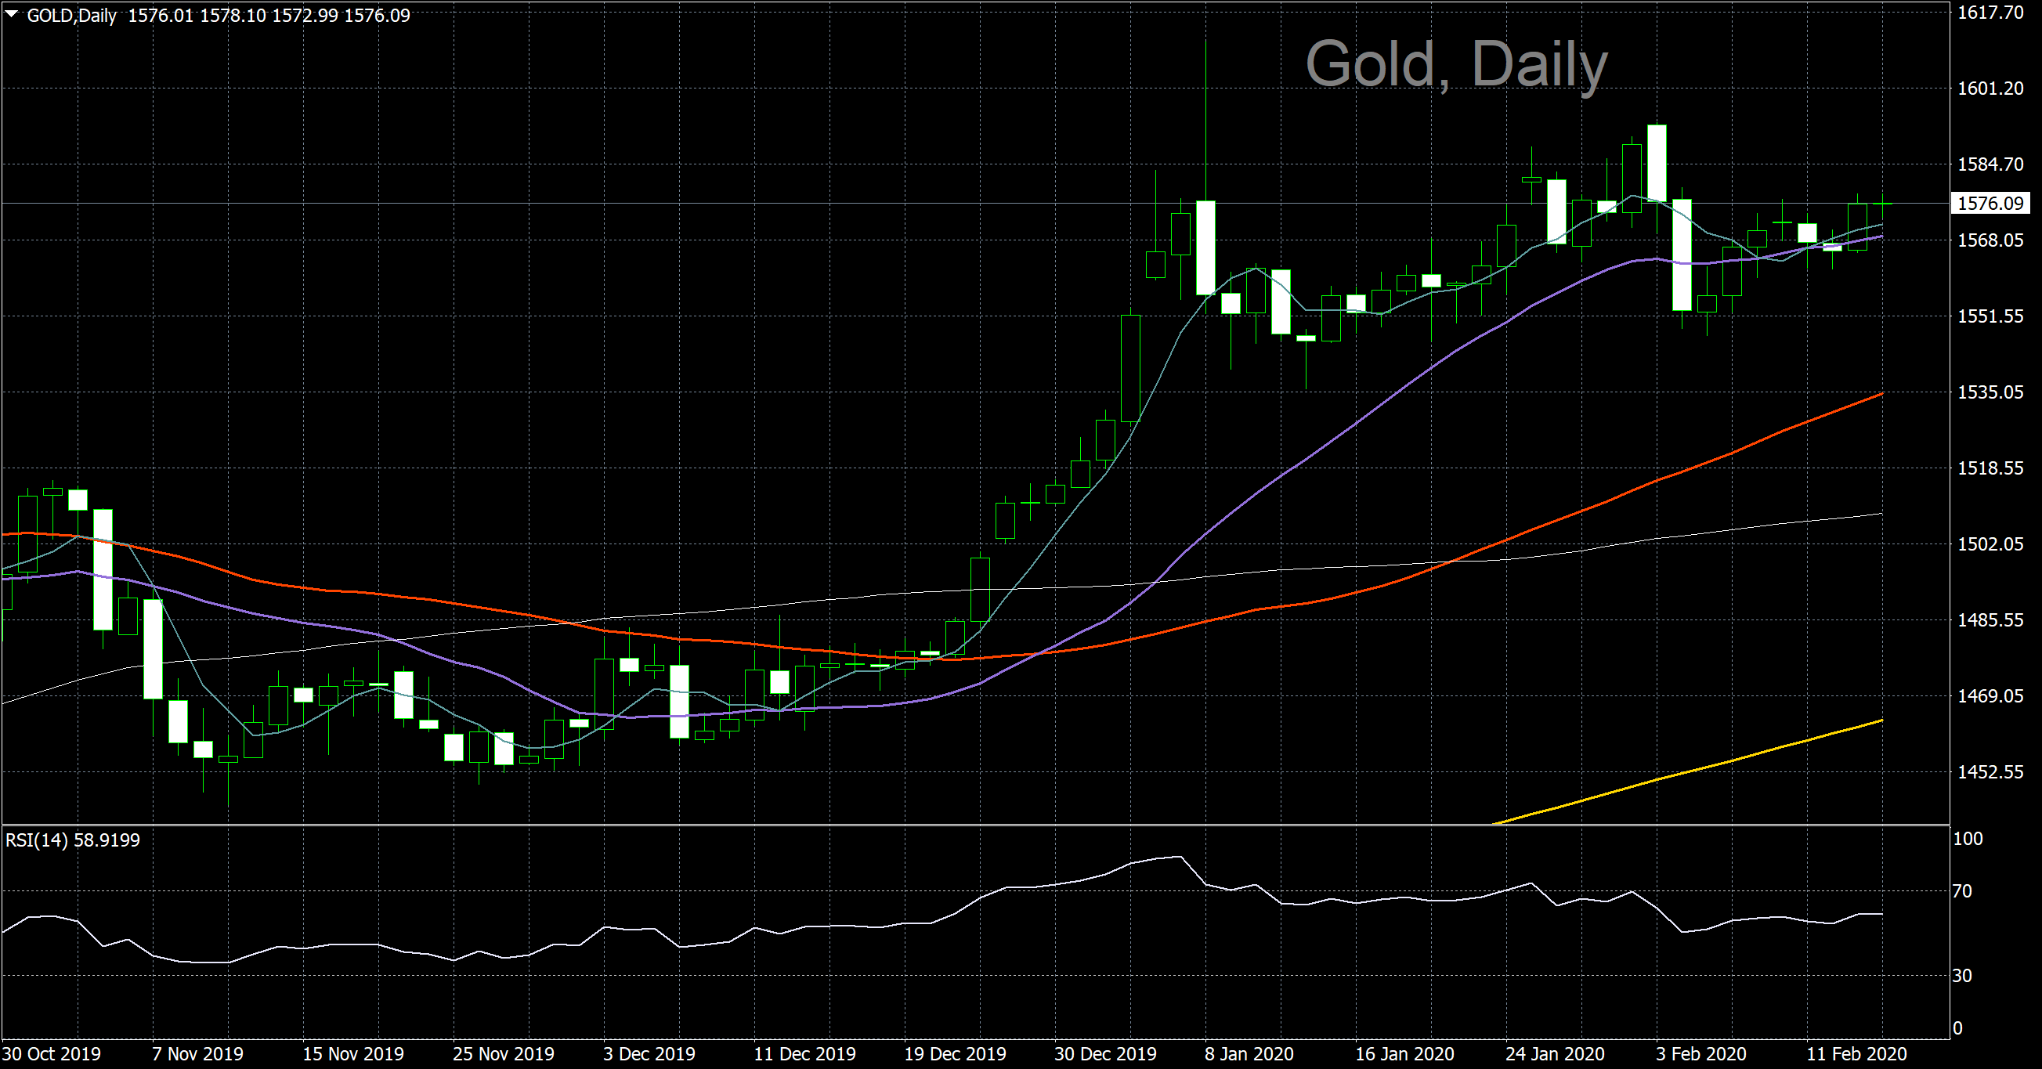Viewport: 2042px width, 1069px height.
Task: Click the 1518.55 price axis value
Action: 1990,468
